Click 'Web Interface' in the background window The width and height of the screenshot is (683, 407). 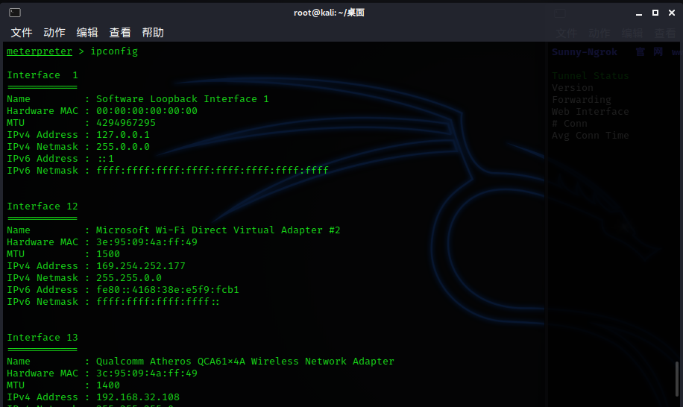591,112
